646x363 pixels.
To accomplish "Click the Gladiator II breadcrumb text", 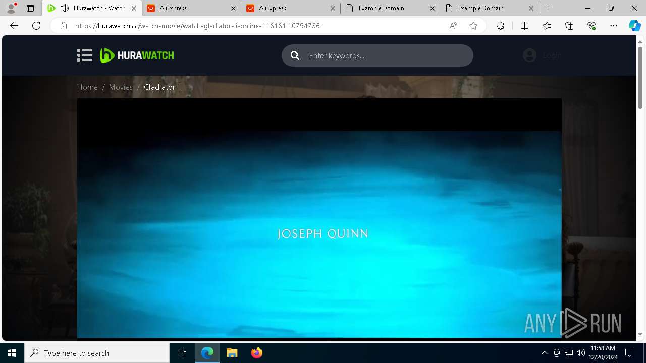I will pos(162,87).
